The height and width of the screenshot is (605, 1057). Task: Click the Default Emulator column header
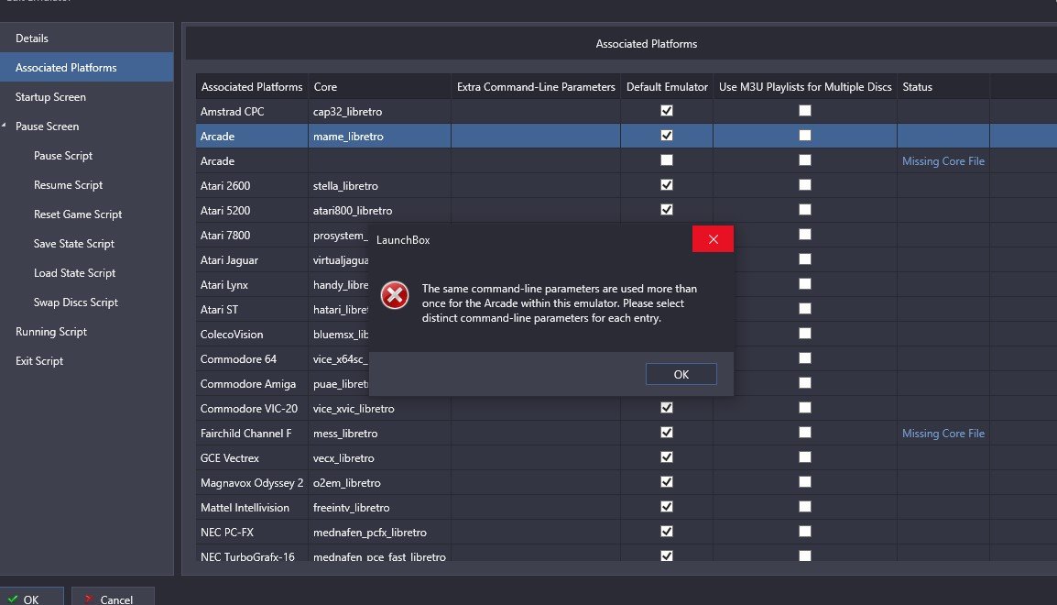tap(667, 86)
